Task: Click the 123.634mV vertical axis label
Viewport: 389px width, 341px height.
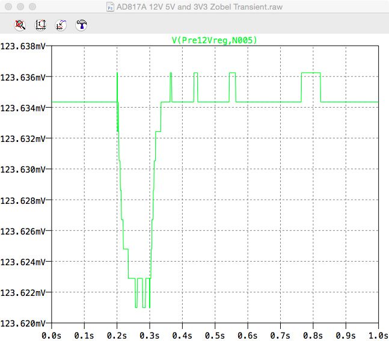Action: (23, 108)
